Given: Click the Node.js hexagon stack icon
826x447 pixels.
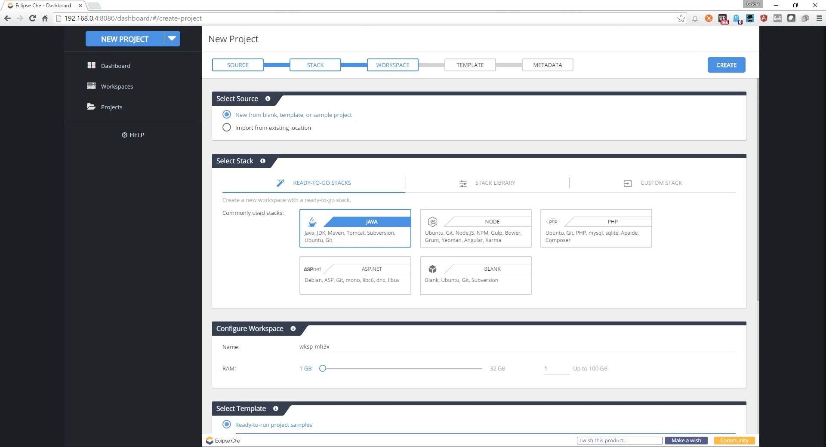Looking at the screenshot, I should tap(432, 222).
